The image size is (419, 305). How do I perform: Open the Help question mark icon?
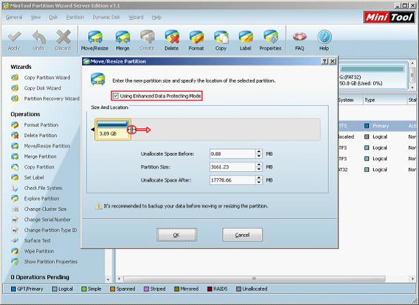(x=324, y=40)
